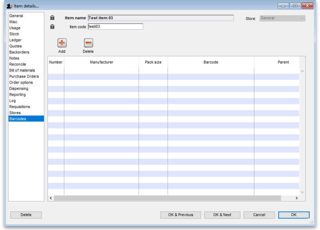Confirm with the OK button
Image resolution: width=320 pixels, height=230 pixels.
294,215
